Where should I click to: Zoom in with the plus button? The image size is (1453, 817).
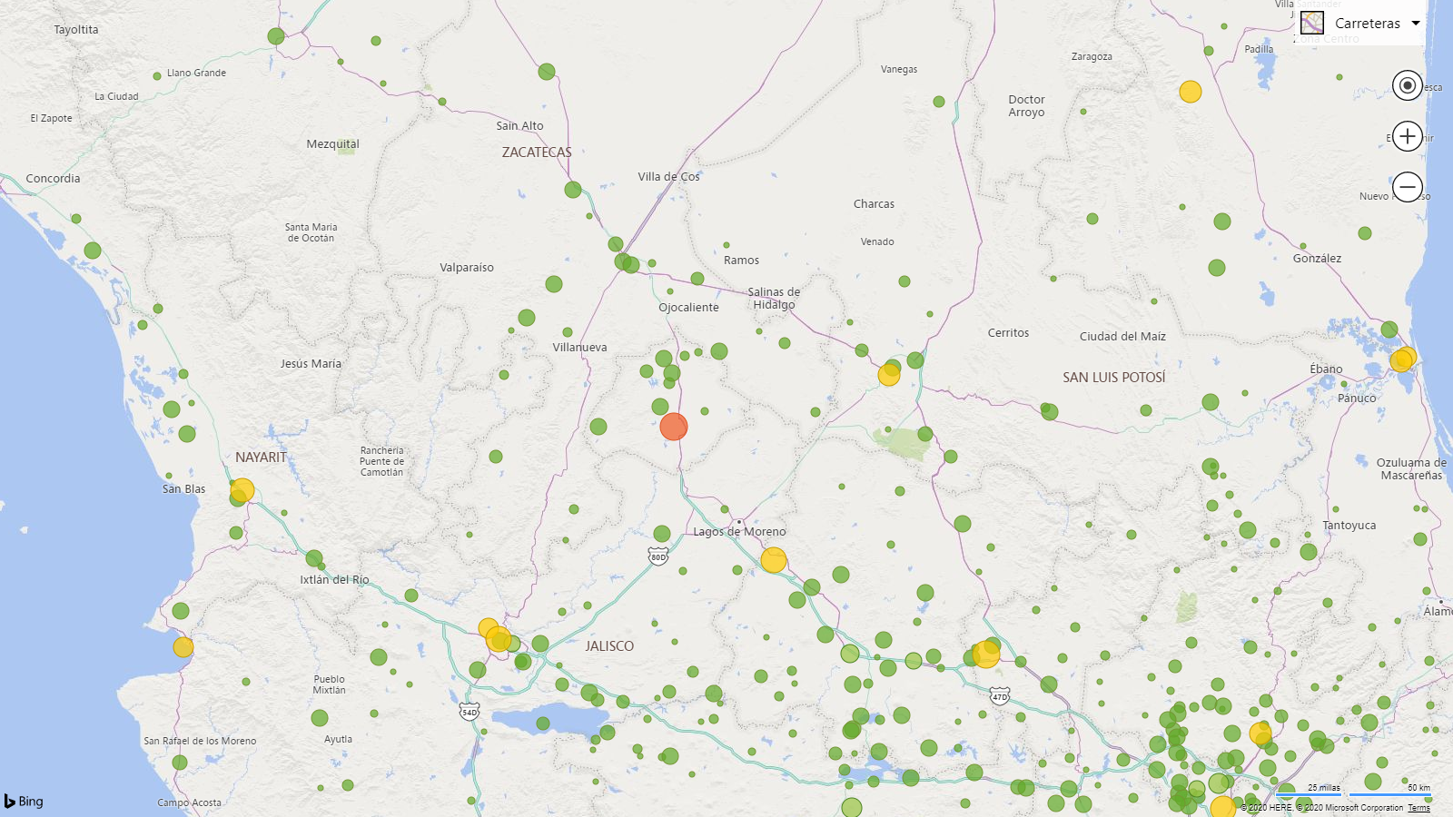(1408, 136)
